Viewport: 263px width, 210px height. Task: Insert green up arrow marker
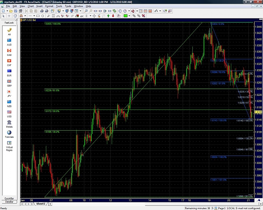pyautogui.click(x=108, y=16)
